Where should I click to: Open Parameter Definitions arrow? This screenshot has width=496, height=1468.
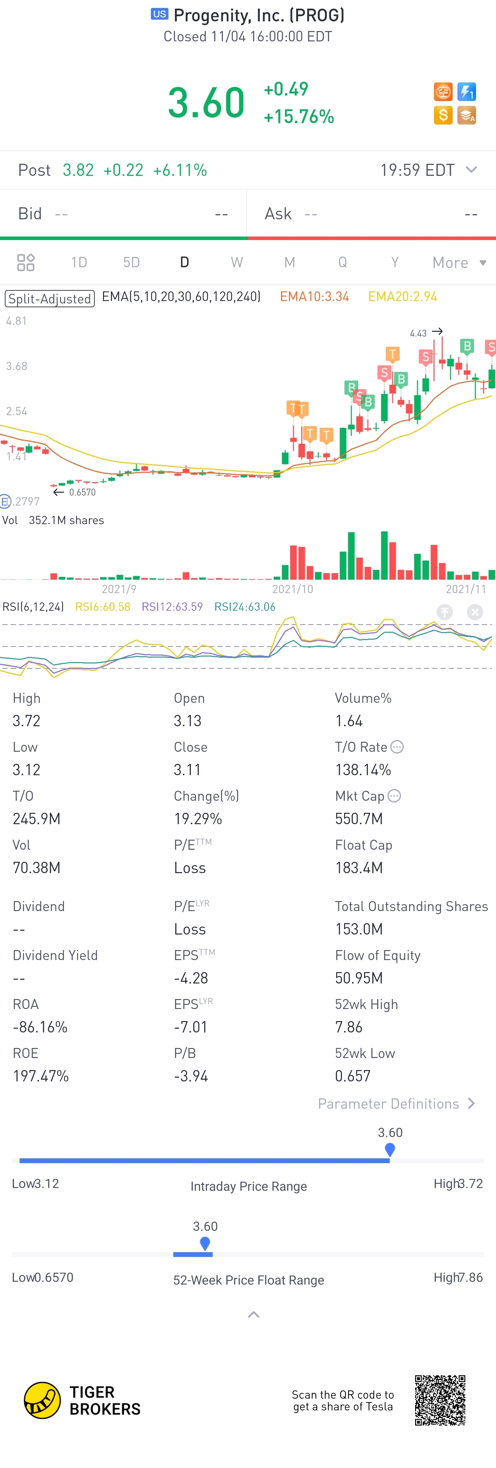coord(471,1104)
